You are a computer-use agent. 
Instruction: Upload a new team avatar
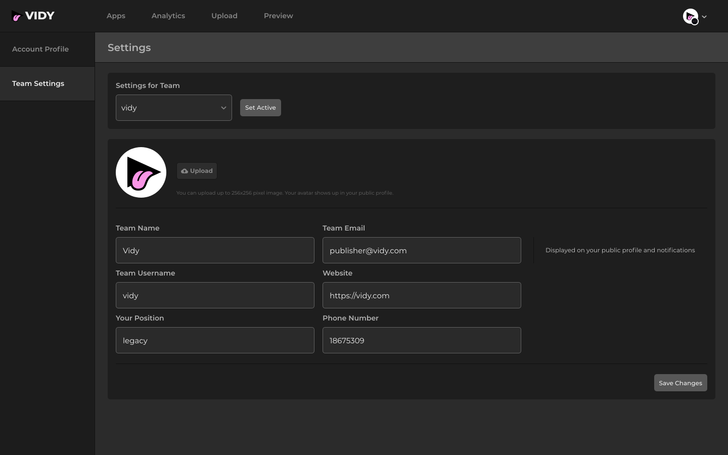pyautogui.click(x=197, y=171)
